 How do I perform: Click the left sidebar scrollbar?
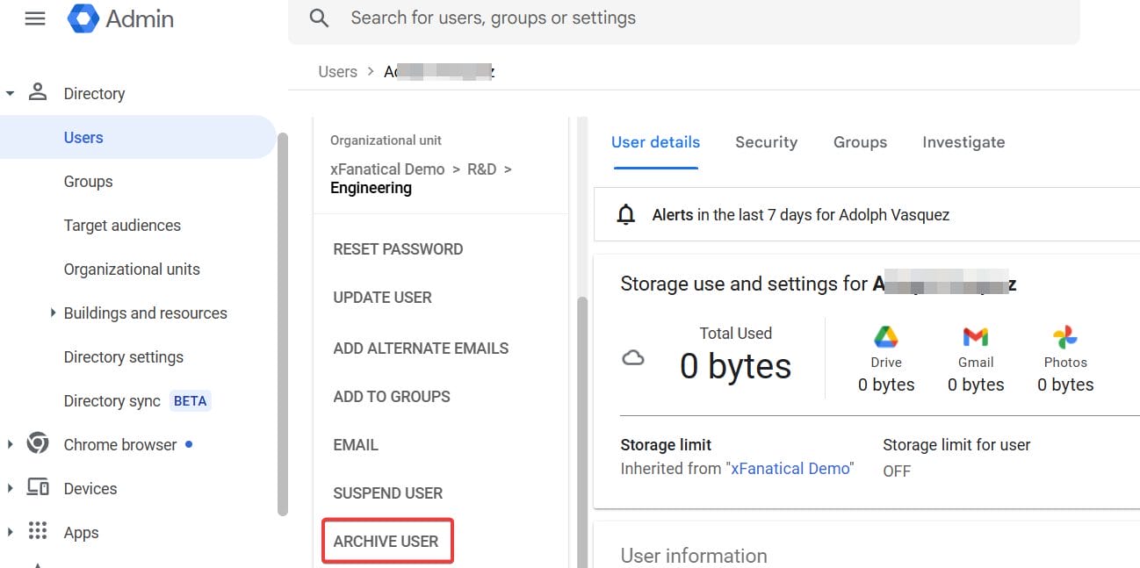click(x=282, y=324)
